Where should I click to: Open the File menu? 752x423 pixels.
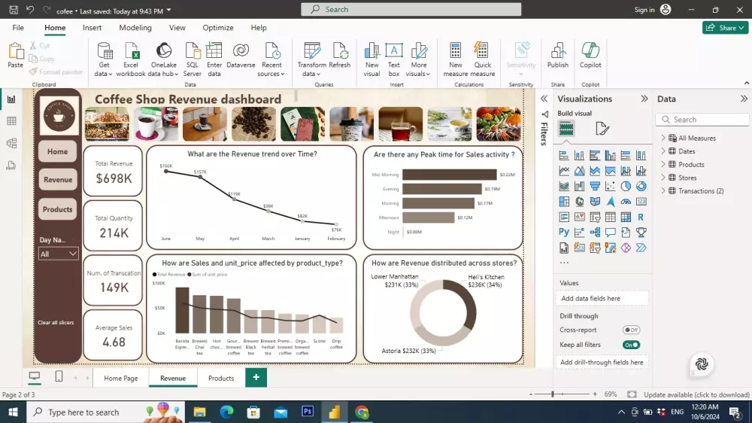[x=18, y=28]
